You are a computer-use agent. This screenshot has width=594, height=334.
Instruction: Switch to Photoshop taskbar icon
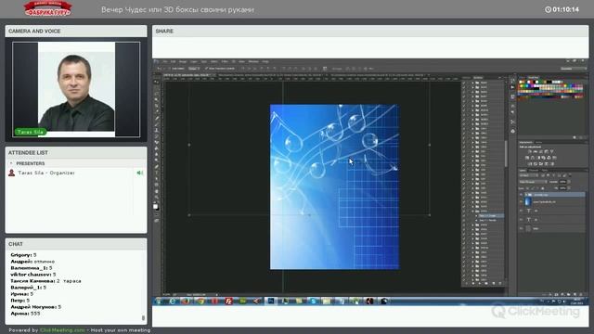(x=271, y=301)
